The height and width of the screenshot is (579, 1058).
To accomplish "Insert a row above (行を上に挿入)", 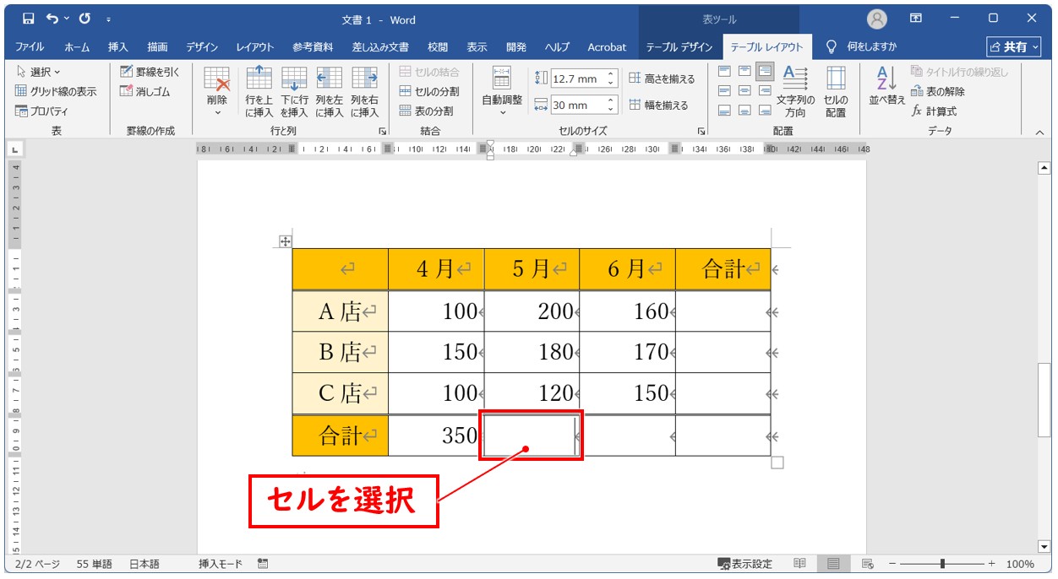I will (x=259, y=91).
